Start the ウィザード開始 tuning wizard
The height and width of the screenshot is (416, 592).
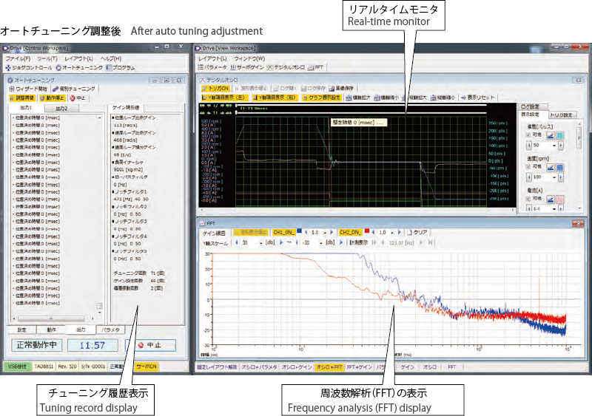pos(29,88)
